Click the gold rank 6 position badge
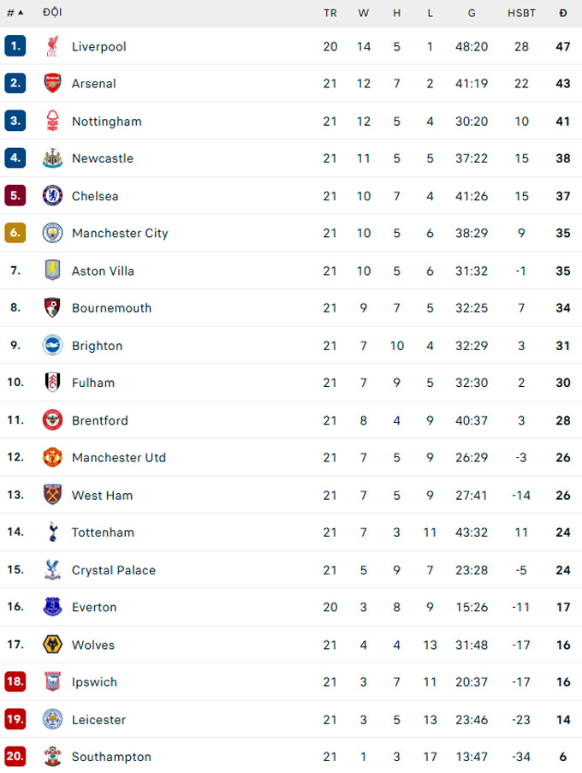Viewport: 582px width, 773px height. click(15, 233)
